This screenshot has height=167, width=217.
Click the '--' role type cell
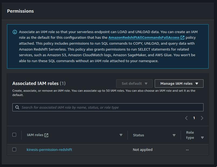tap(187, 150)
